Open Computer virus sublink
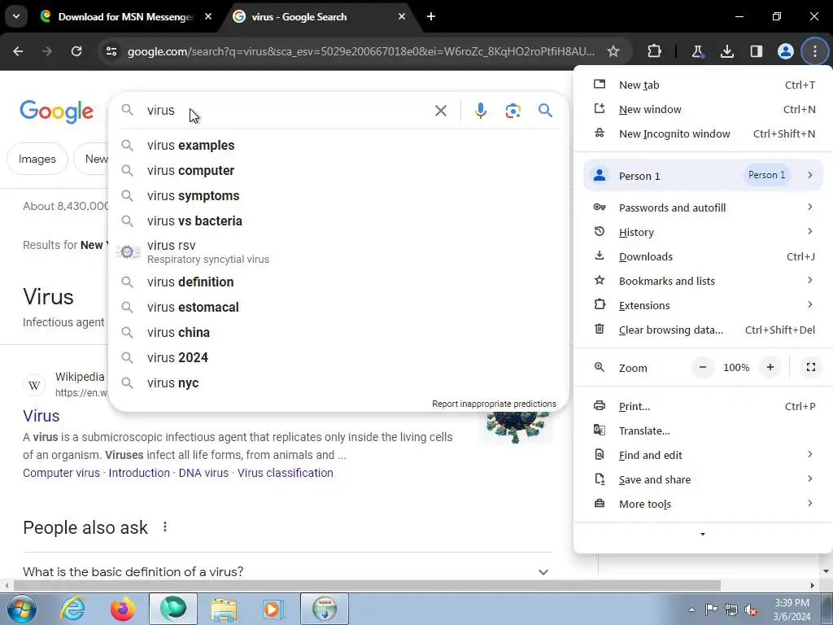Screen dimensions: 833x625 (61, 473)
